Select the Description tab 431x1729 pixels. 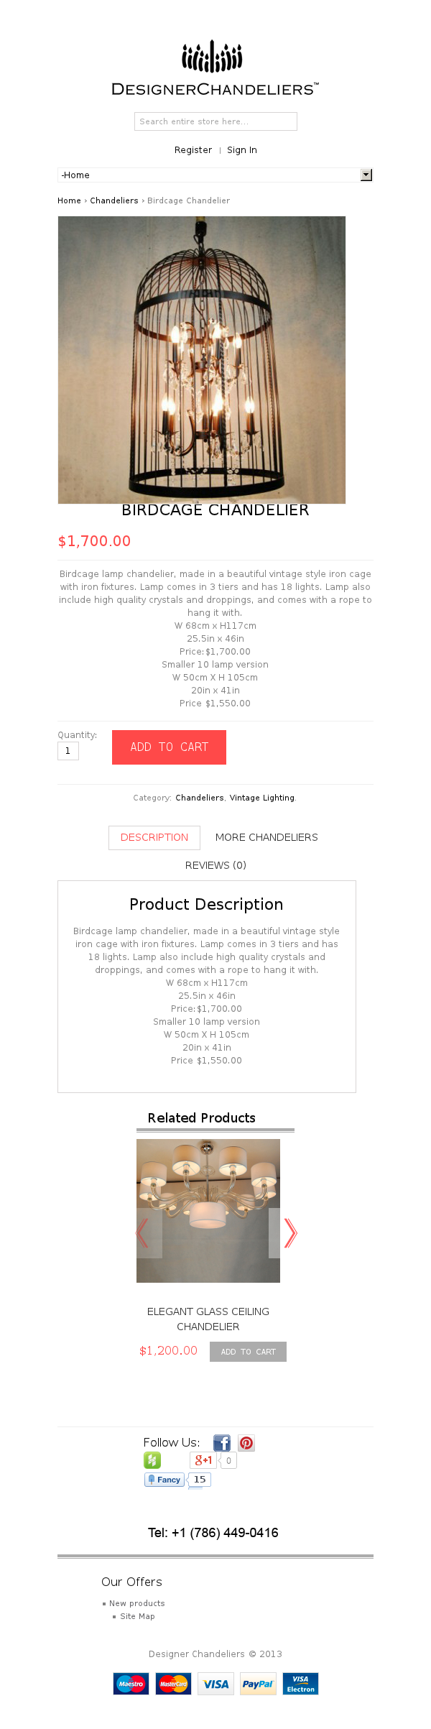[154, 837]
